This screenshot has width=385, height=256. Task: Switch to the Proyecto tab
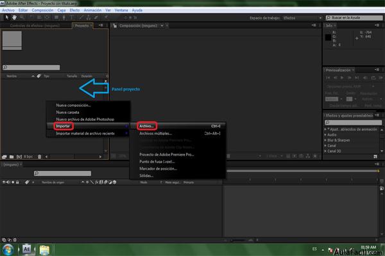[x=81, y=26]
